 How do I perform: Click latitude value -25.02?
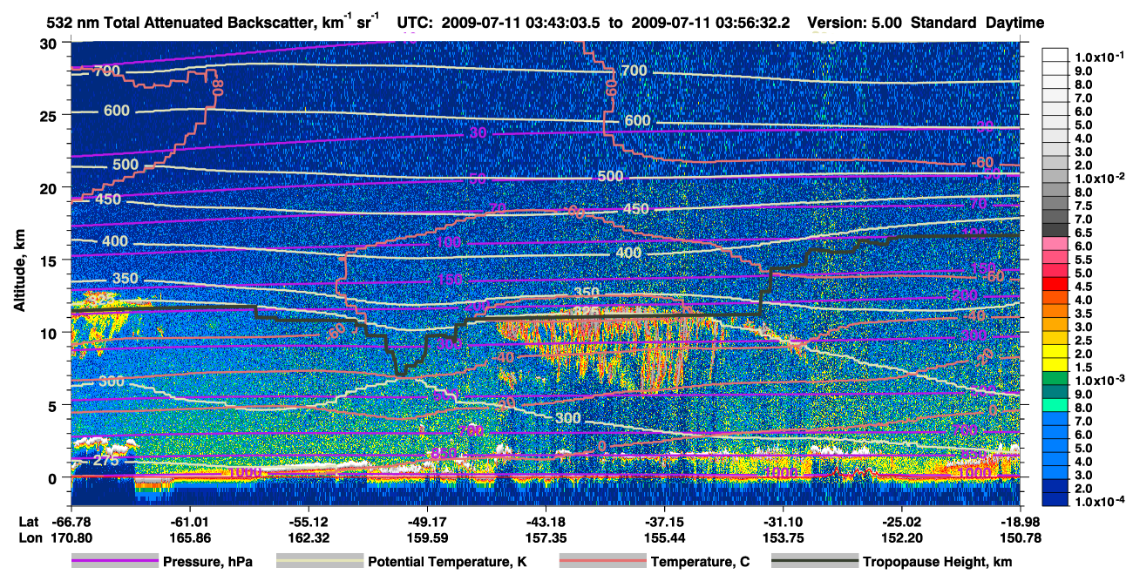coord(901,522)
